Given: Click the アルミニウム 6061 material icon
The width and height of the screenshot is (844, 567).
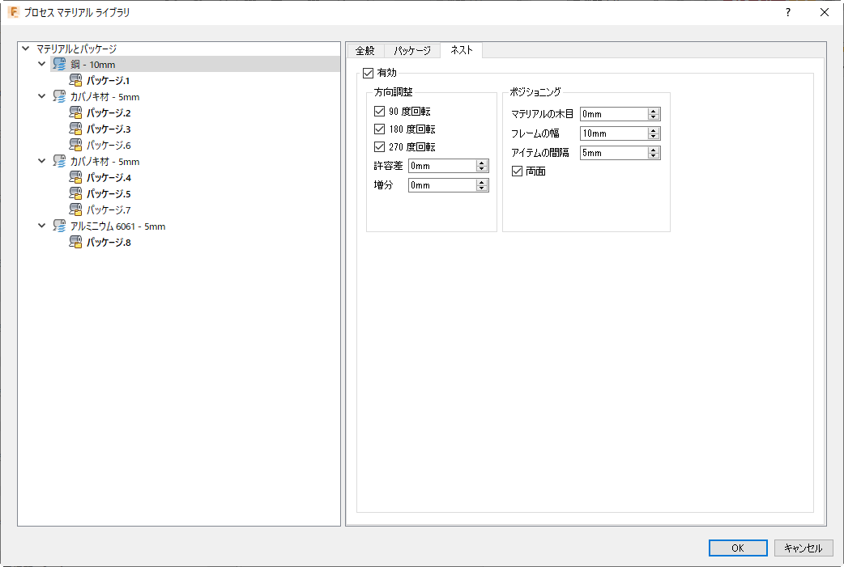Looking at the screenshot, I should click(x=59, y=226).
